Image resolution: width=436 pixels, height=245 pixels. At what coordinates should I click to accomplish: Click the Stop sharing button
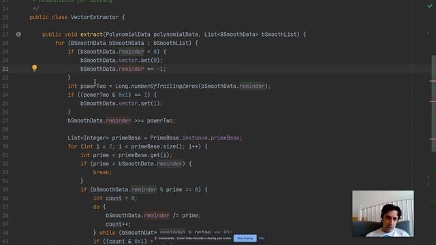(x=245, y=238)
